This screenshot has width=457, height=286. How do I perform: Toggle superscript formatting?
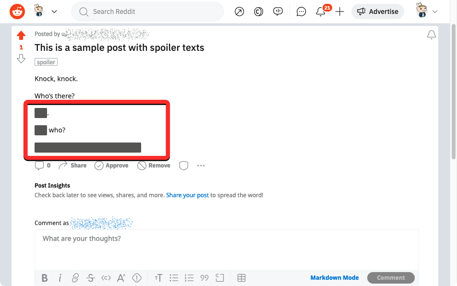click(x=121, y=278)
